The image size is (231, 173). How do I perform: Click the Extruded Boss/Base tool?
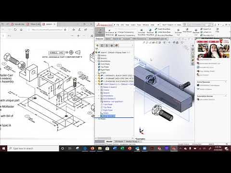pos(141,32)
